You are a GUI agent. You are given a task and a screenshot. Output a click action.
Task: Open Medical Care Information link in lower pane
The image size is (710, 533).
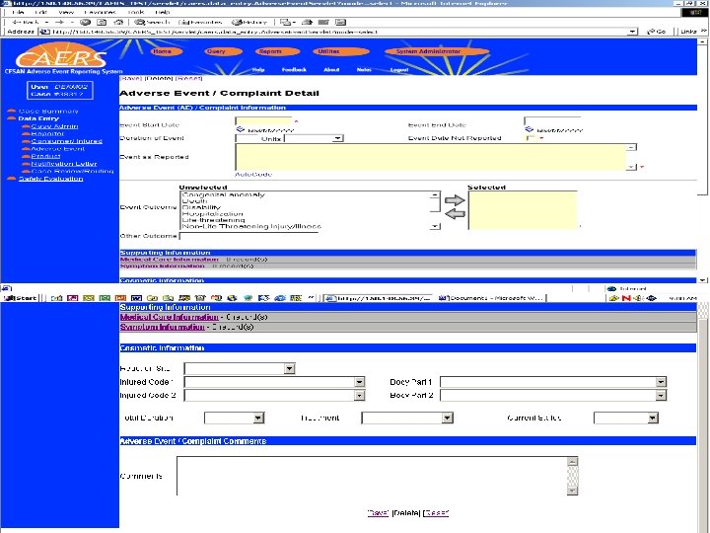pos(170,317)
